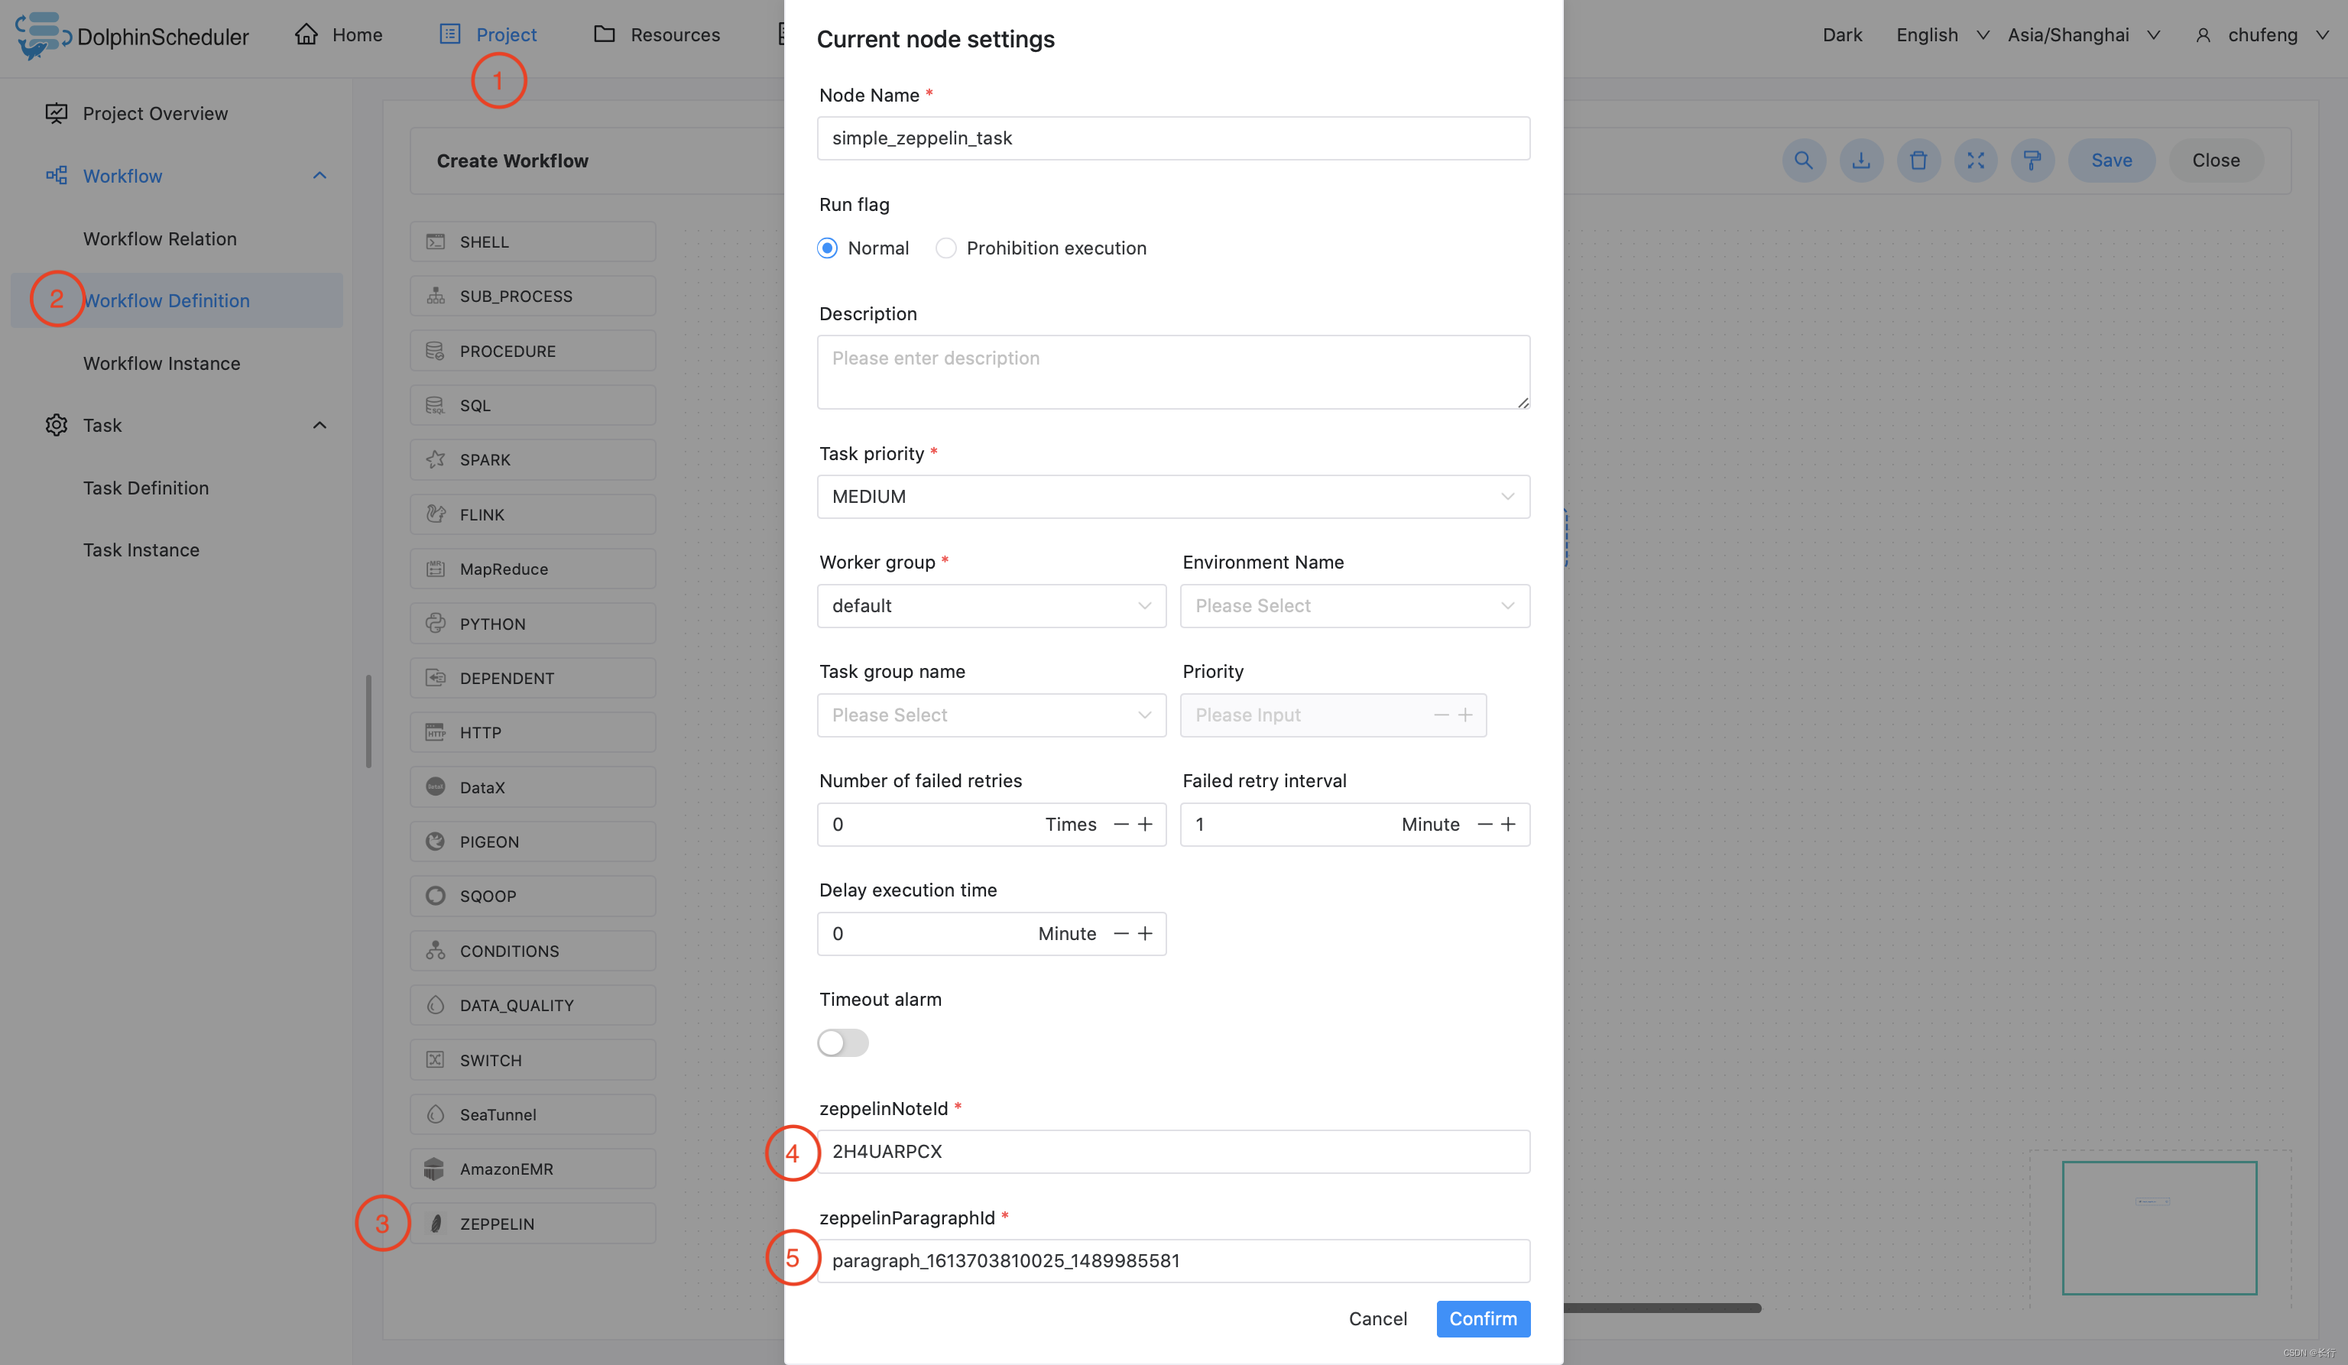2348x1365 pixels.
Task: Click the Confirm button
Action: pos(1482,1318)
